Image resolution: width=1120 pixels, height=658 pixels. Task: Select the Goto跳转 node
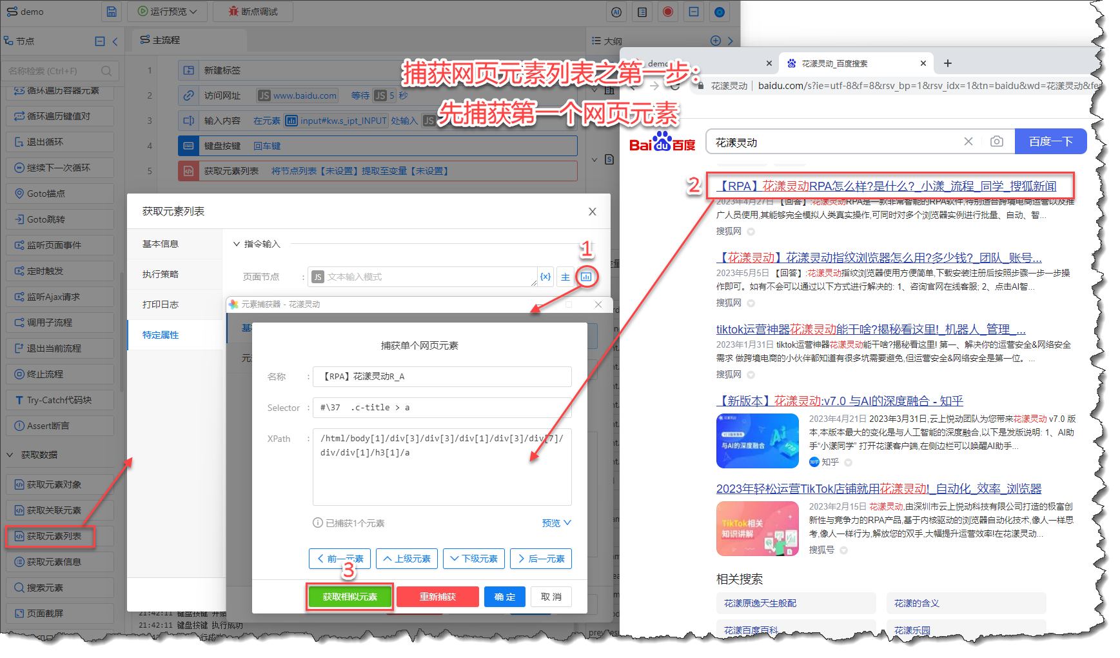[60, 219]
